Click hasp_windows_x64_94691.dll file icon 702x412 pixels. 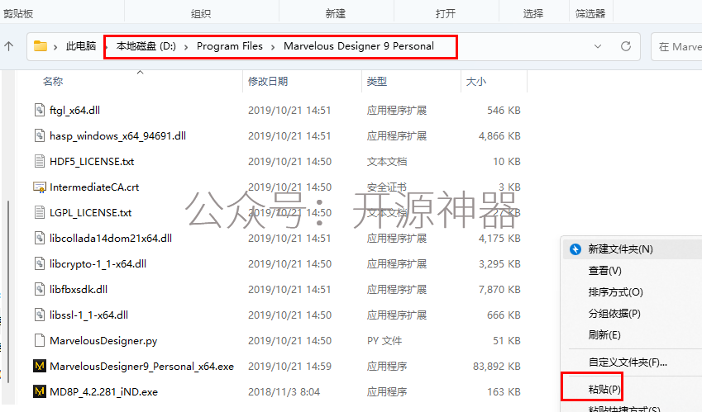(x=40, y=135)
